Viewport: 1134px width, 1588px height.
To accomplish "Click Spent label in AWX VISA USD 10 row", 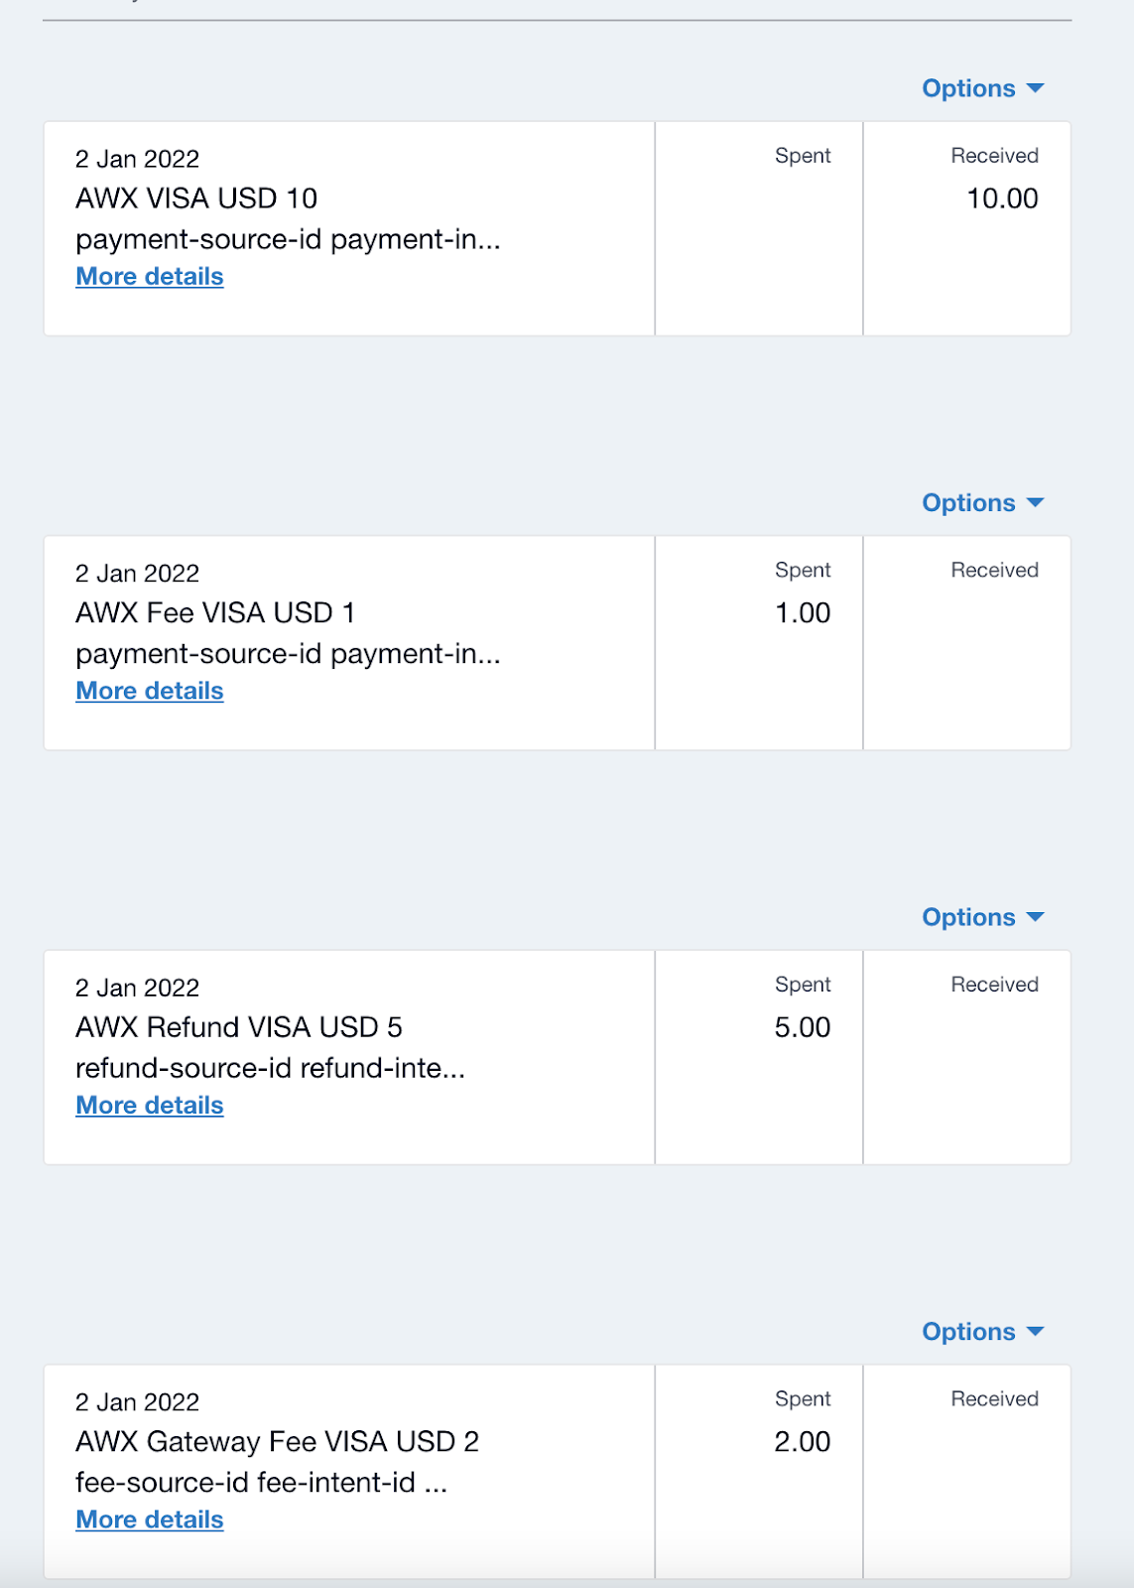I will pos(803,156).
